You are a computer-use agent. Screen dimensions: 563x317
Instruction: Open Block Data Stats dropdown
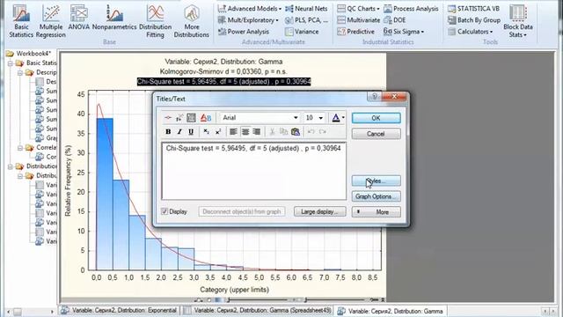[518, 21]
